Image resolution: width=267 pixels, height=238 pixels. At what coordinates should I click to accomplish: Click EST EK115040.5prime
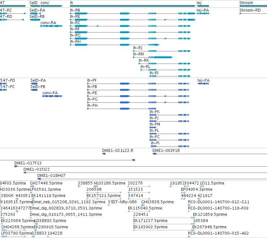pos(145,209)
